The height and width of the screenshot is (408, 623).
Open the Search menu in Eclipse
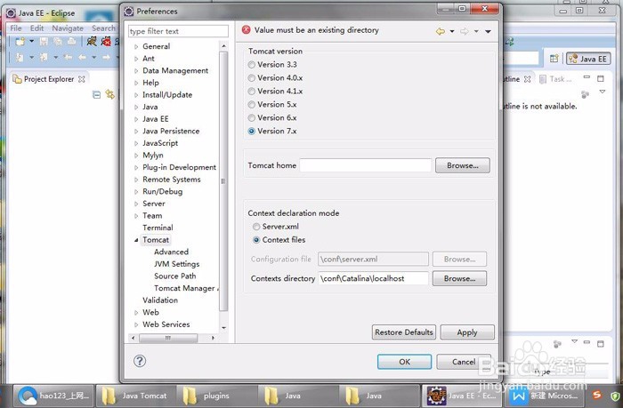pyautogui.click(x=103, y=28)
